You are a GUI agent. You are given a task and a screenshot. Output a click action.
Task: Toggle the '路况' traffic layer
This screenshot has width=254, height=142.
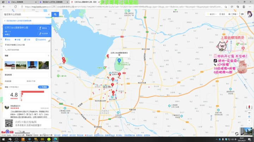(222, 14)
